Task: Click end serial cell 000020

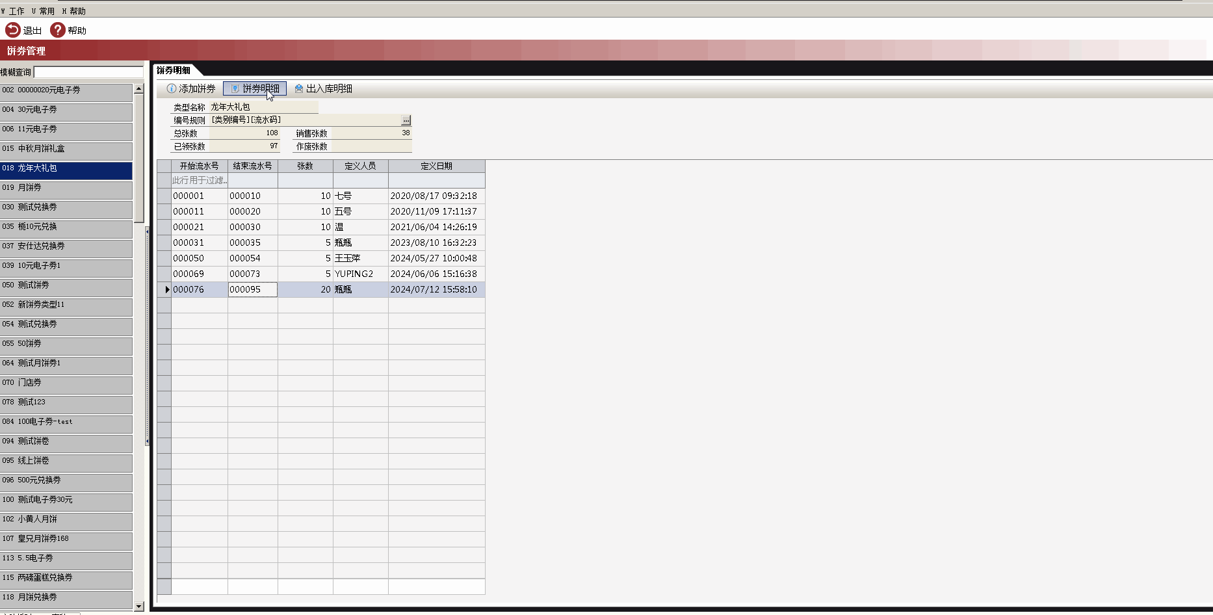Action: pyautogui.click(x=253, y=211)
